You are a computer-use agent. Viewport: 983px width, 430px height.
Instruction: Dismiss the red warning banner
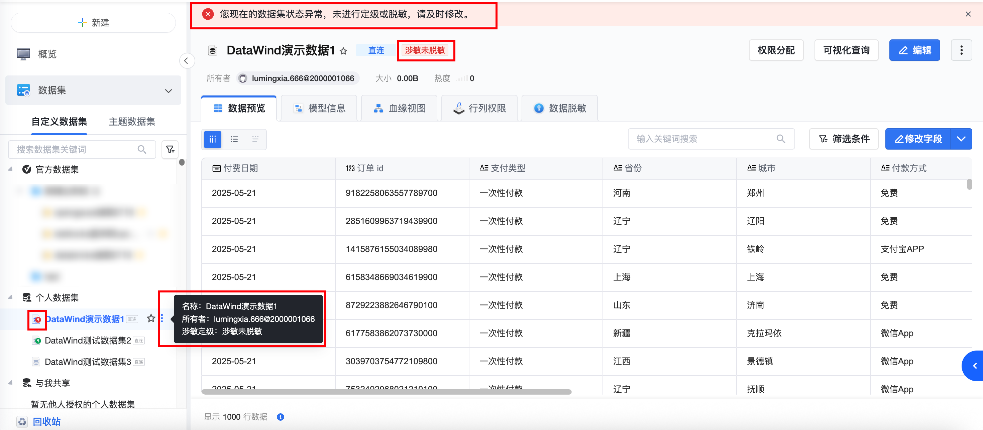(x=968, y=14)
